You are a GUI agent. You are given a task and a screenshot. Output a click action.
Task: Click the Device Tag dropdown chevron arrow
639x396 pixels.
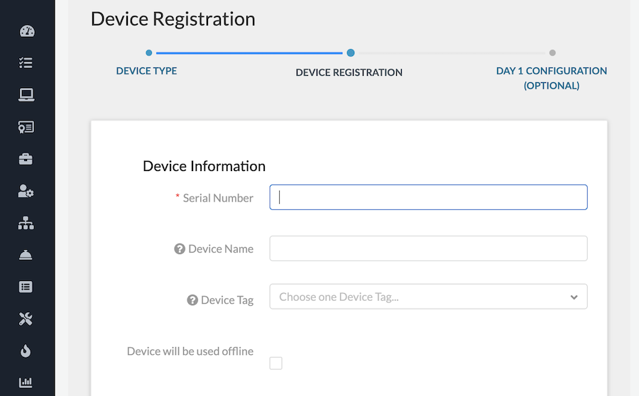[x=574, y=297]
